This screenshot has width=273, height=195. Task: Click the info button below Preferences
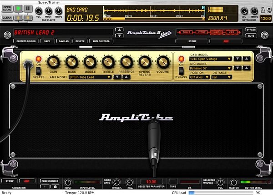pyautogui.click(x=45, y=187)
